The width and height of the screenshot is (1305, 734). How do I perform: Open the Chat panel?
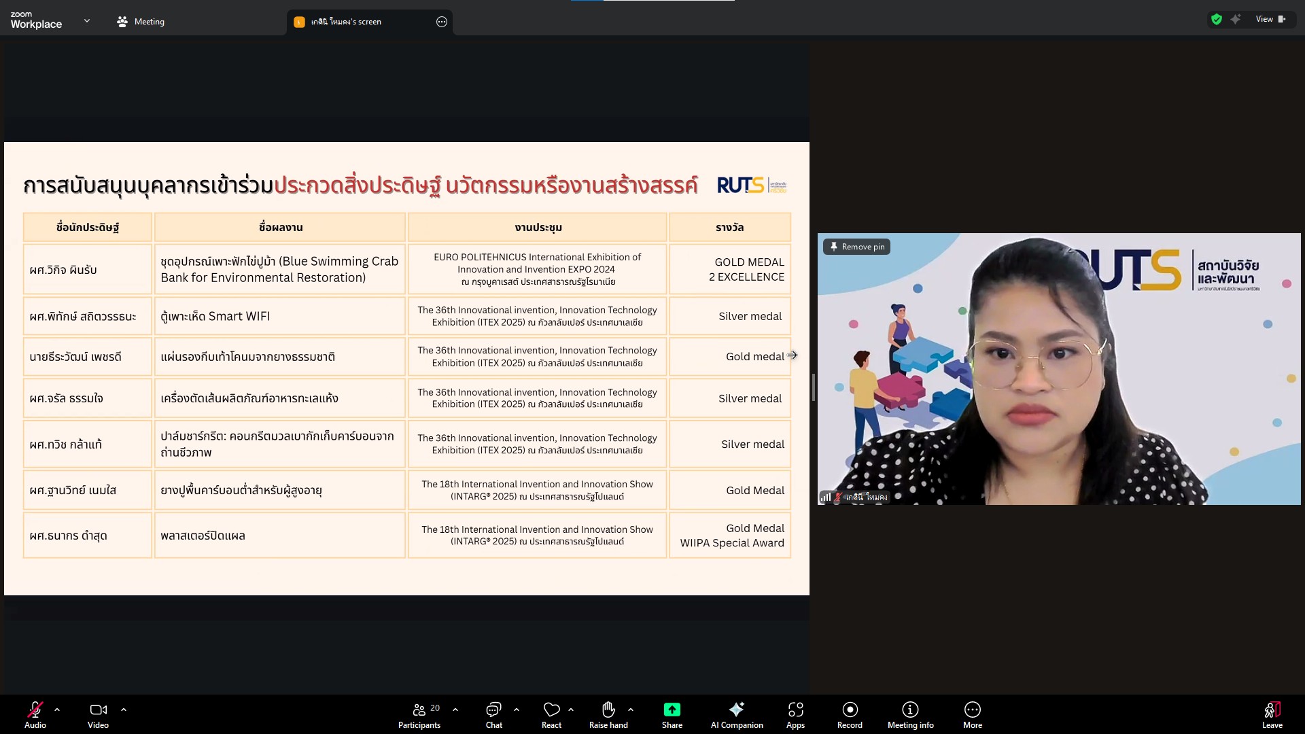coord(493,714)
